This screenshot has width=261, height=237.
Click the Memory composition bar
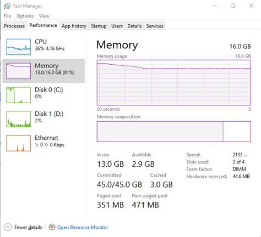click(174, 131)
